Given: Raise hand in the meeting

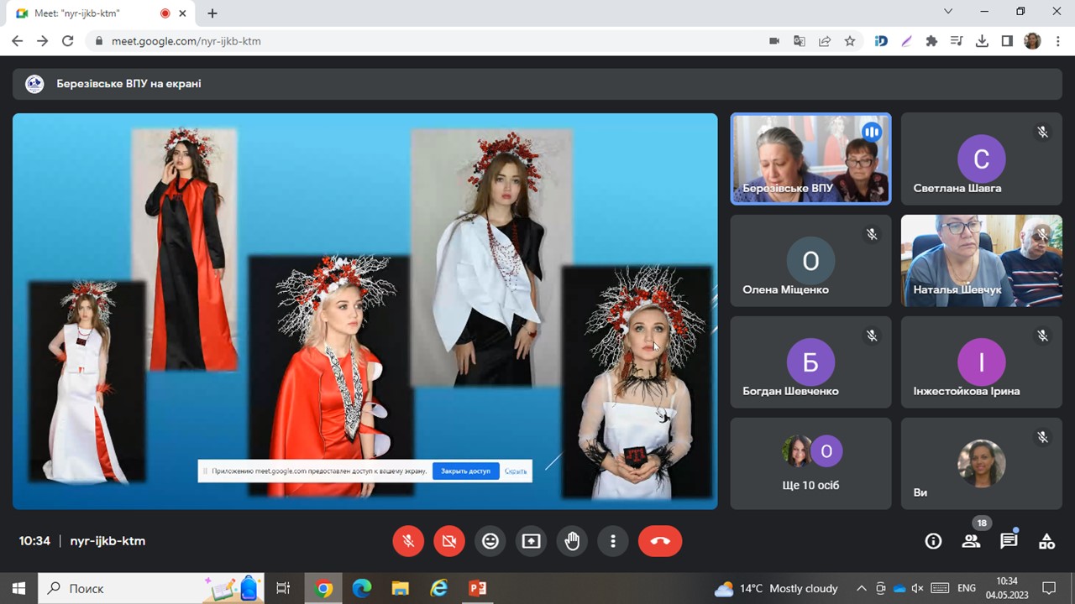Looking at the screenshot, I should [x=572, y=541].
